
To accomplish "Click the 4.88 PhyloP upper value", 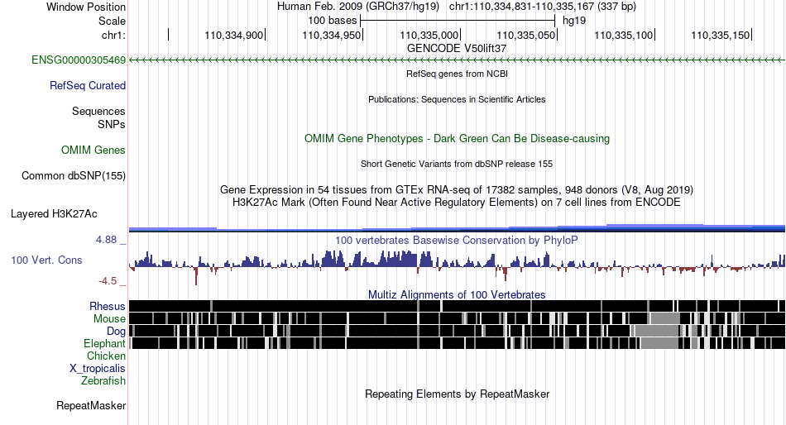I will tap(106, 240).
